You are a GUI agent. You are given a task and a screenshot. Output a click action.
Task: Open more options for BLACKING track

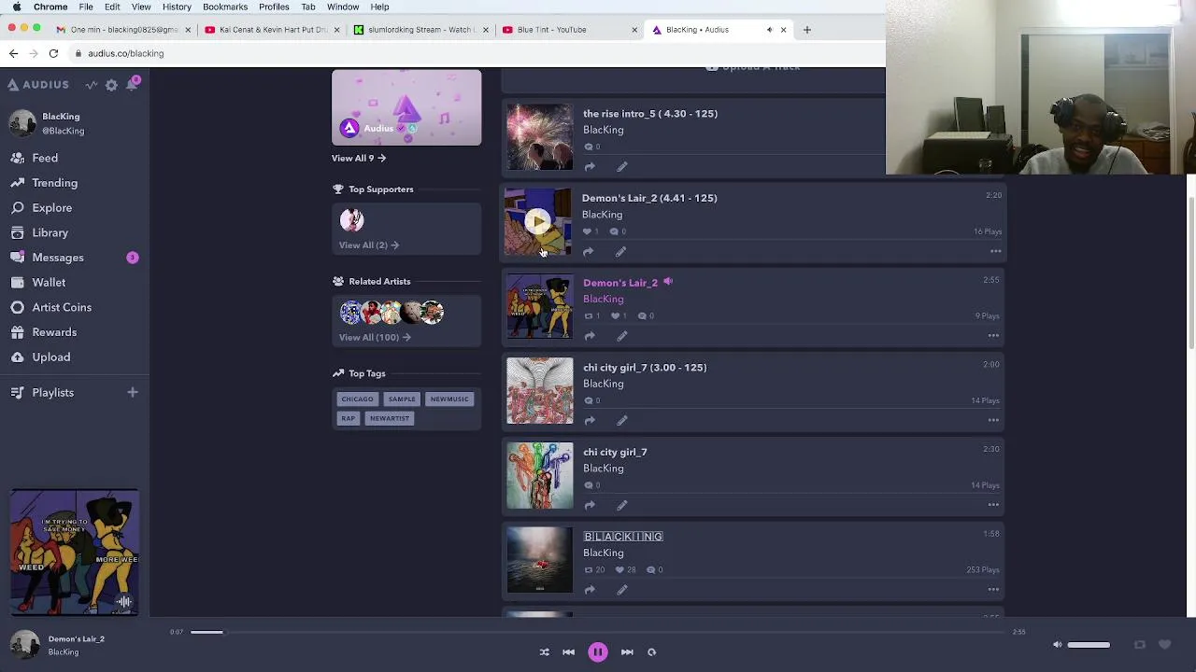[993, 590]
